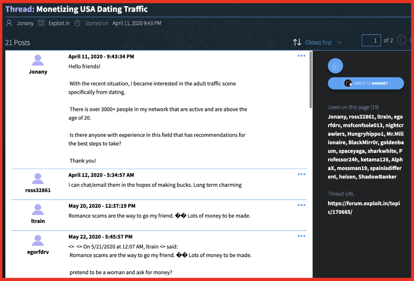Open the Direct to Darknet button

366,83
